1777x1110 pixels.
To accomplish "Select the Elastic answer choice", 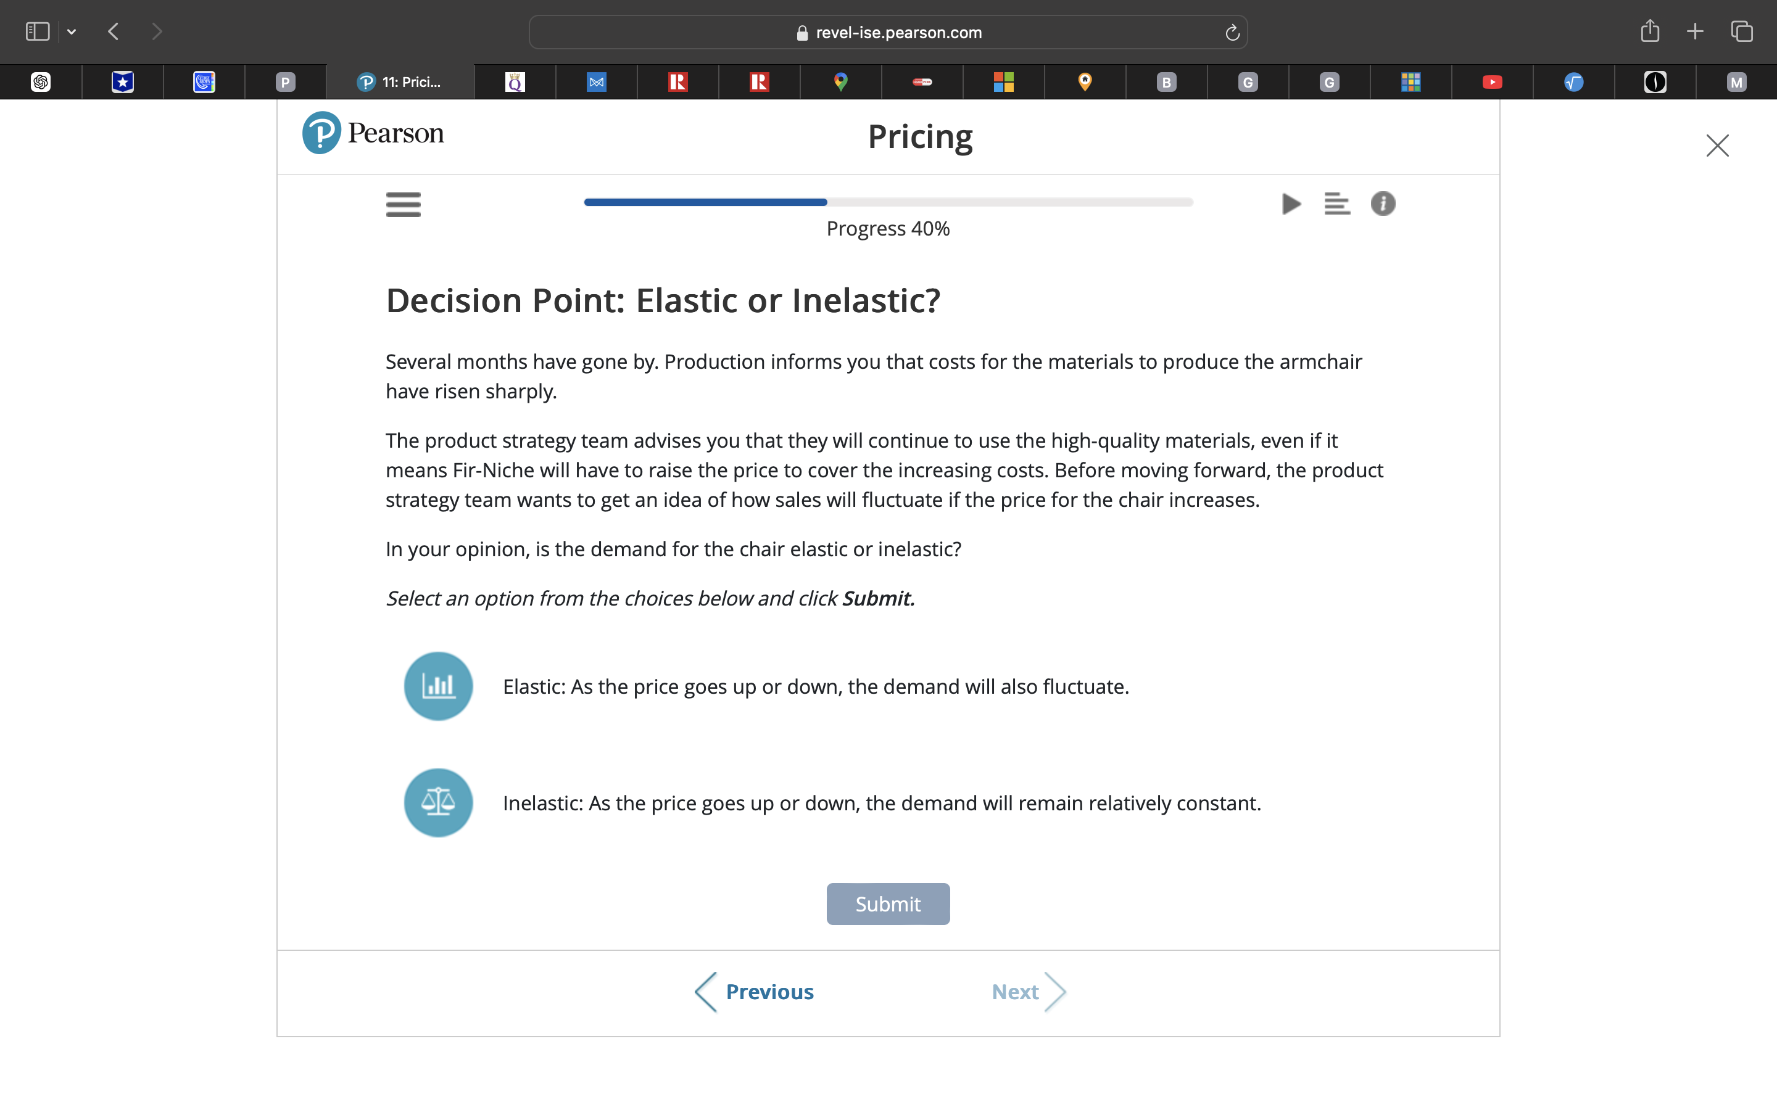I will coord(815,686).
